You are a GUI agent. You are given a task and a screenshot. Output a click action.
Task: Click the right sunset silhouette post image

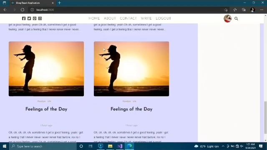coord(131,69)
